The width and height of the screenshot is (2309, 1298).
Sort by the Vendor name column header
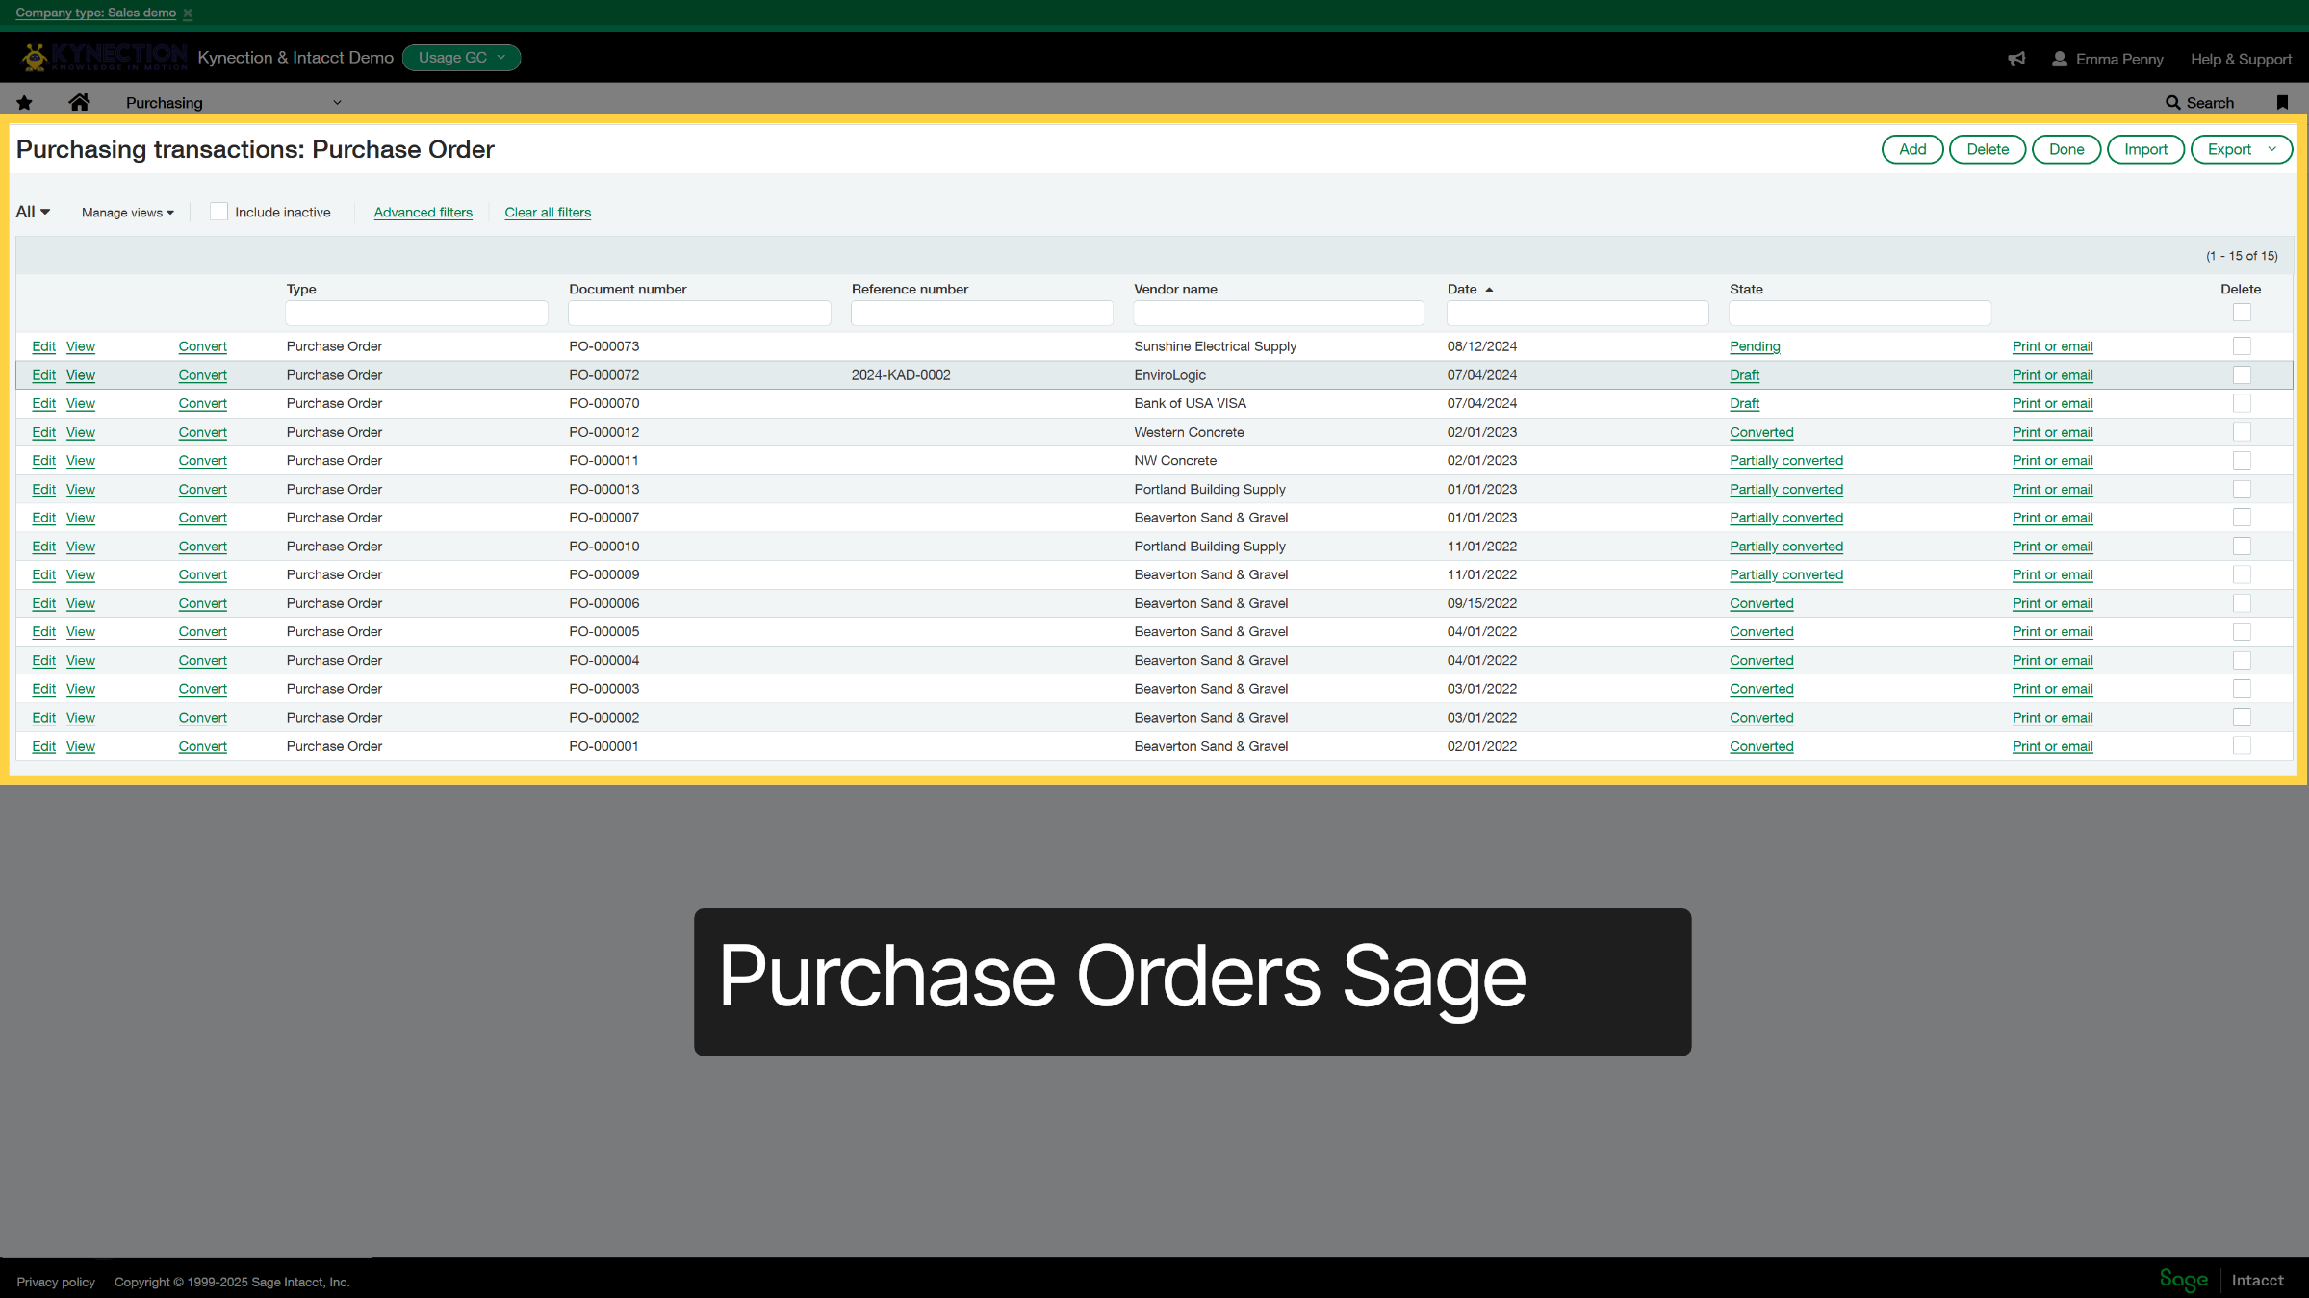tap(1175, 289)
